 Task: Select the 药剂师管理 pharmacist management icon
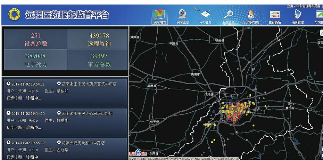(251, 16)
